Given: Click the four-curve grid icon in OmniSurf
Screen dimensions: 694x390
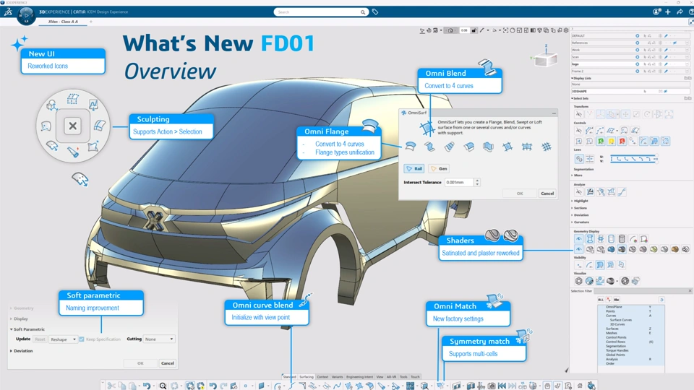Looking at the screenshot, I should click(507, 147).
